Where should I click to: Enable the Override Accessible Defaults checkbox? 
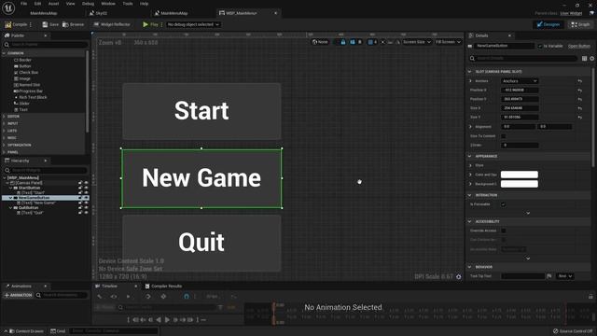504,231
